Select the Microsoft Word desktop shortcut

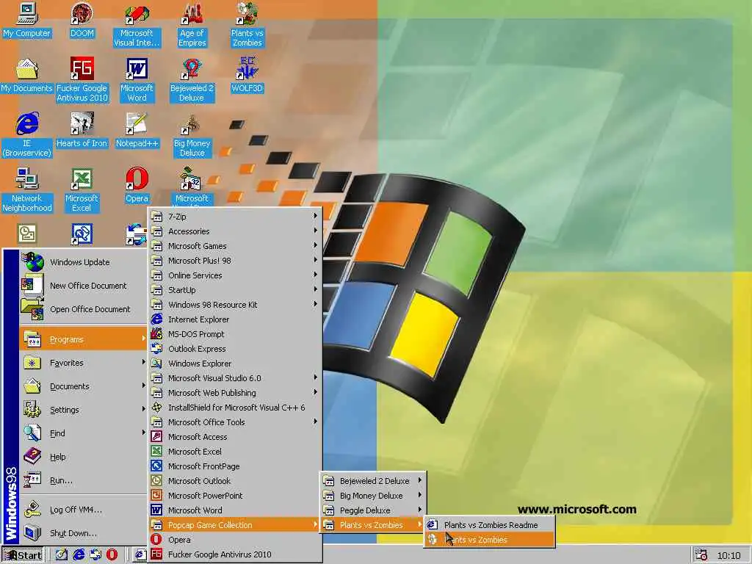pos(137,80)
